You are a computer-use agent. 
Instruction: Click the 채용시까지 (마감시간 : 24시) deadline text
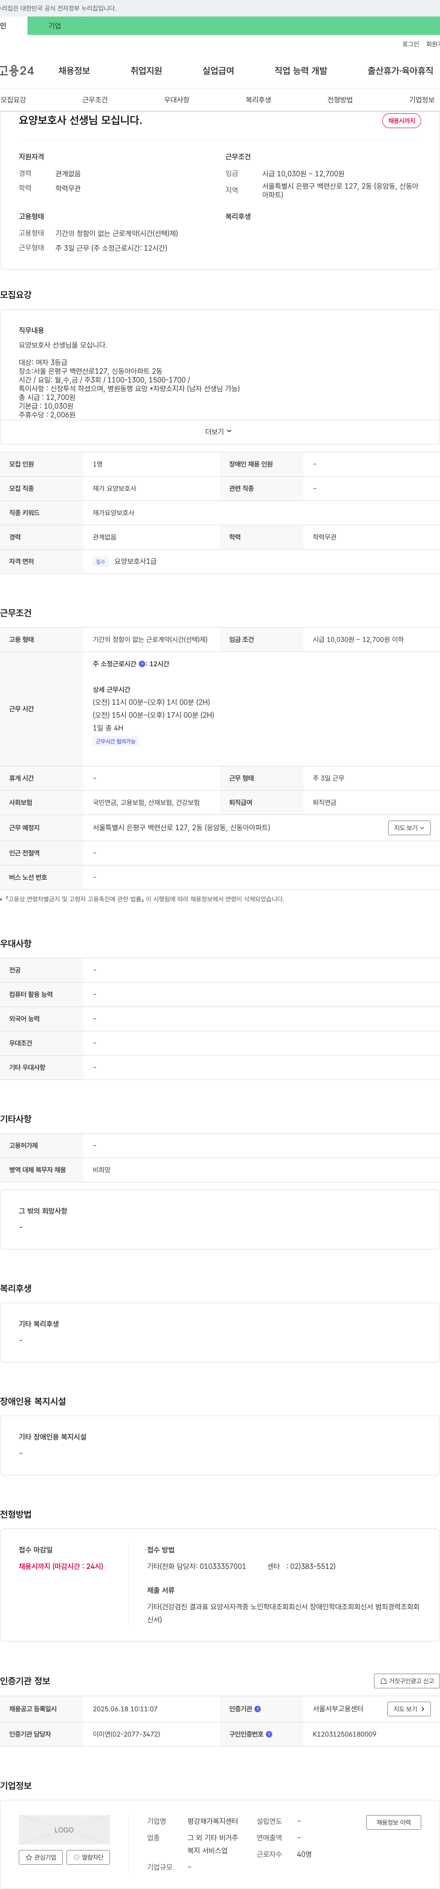tap(61, 1566)
